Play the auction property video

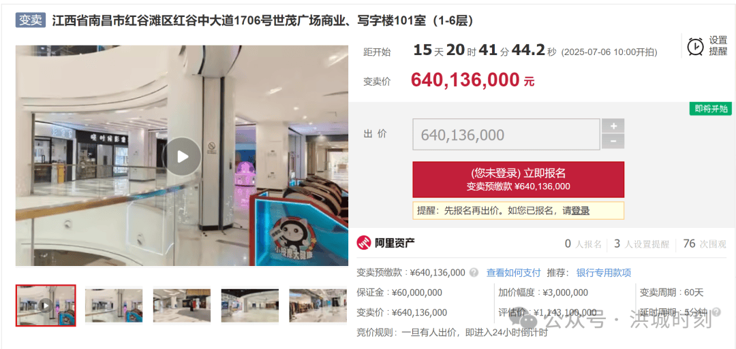pyautogui.click(x=182, y=156)
